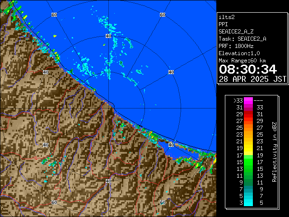
Task: Click the ">33" legend label
Action: 238,101
